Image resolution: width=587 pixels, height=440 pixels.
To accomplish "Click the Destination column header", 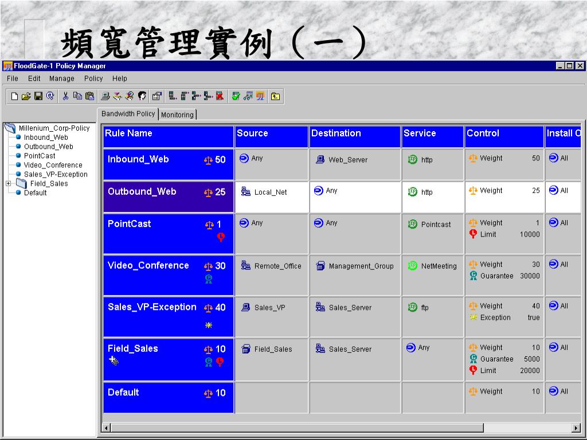I will coord(355,136).
